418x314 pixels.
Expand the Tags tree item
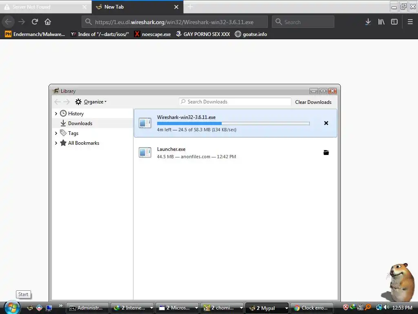click(56, 133)
